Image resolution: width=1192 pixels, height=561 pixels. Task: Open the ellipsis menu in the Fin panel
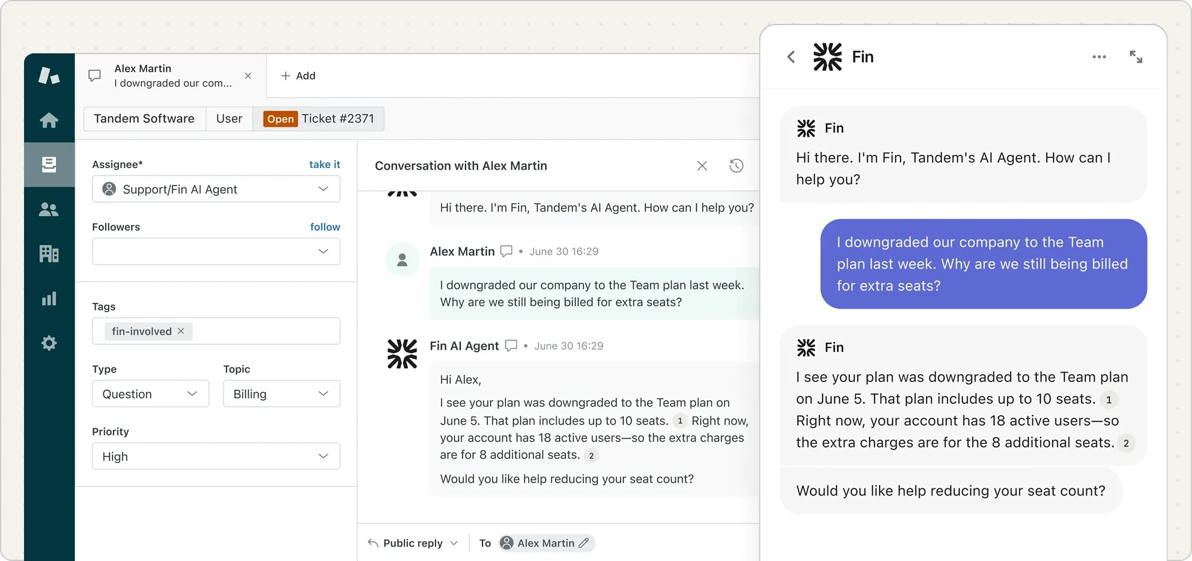pyautogui.click(x=1099, y=56)
